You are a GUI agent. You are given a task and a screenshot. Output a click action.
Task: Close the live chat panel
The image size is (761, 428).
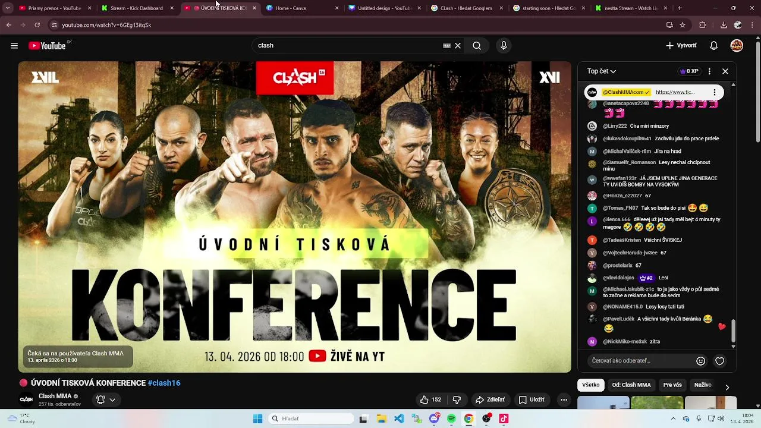[x=725, y=71]
